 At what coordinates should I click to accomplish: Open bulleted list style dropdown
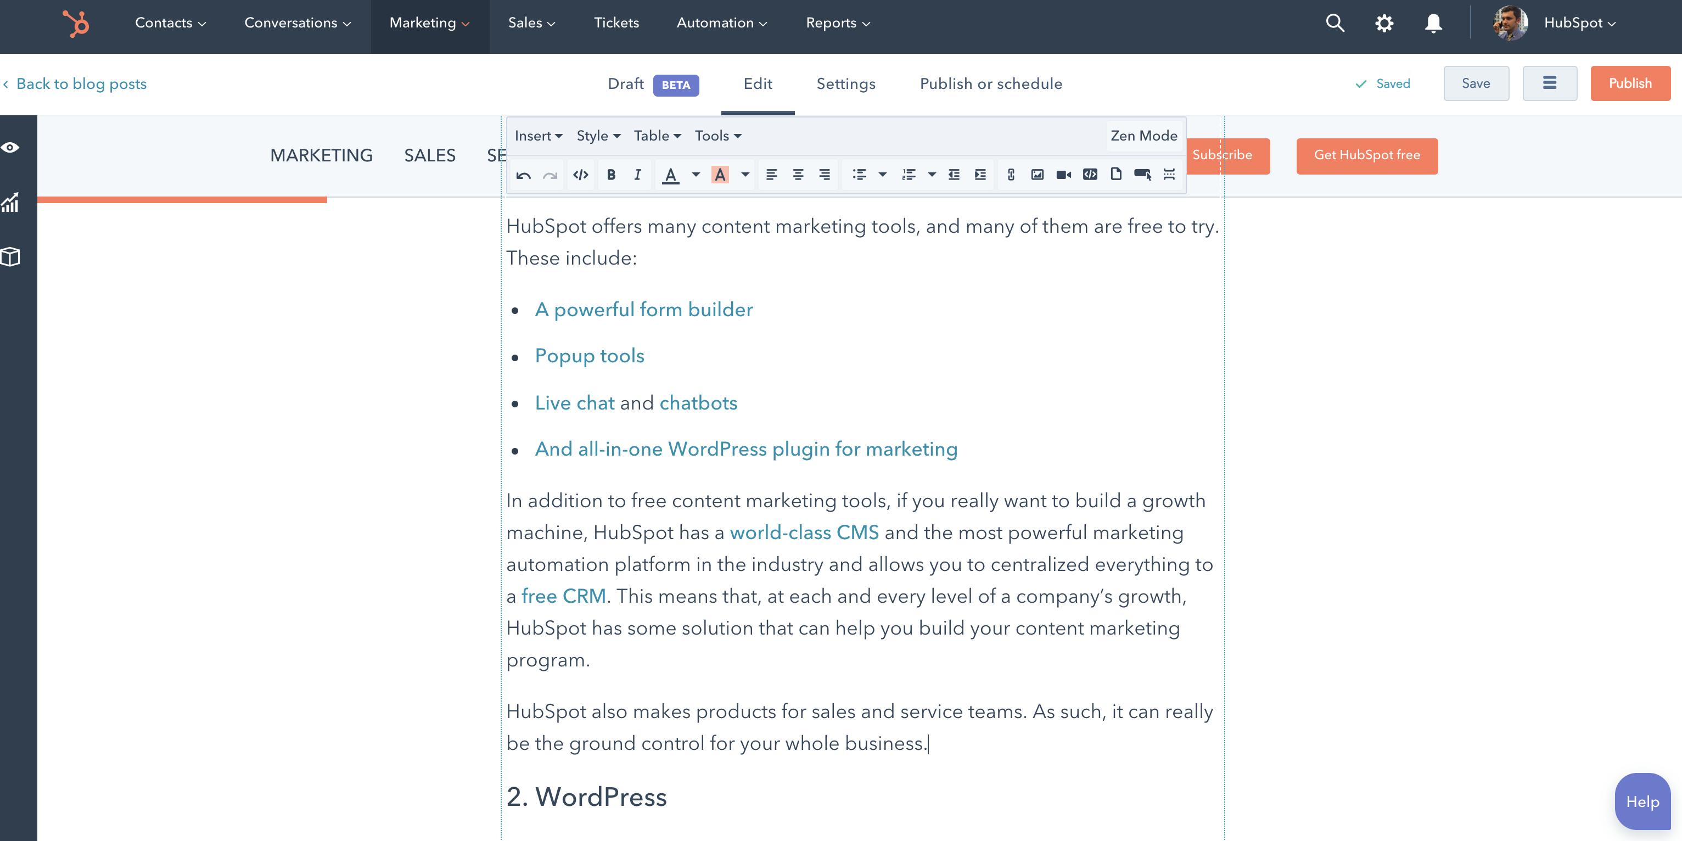click(883, 175)
